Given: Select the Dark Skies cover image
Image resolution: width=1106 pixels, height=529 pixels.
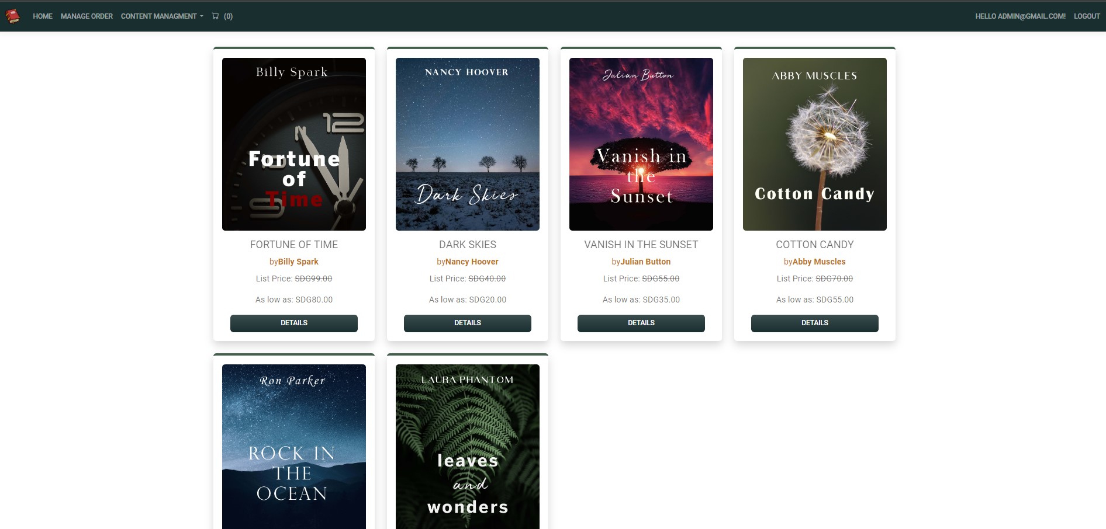Looking at the screenshot, I should 467,144.
